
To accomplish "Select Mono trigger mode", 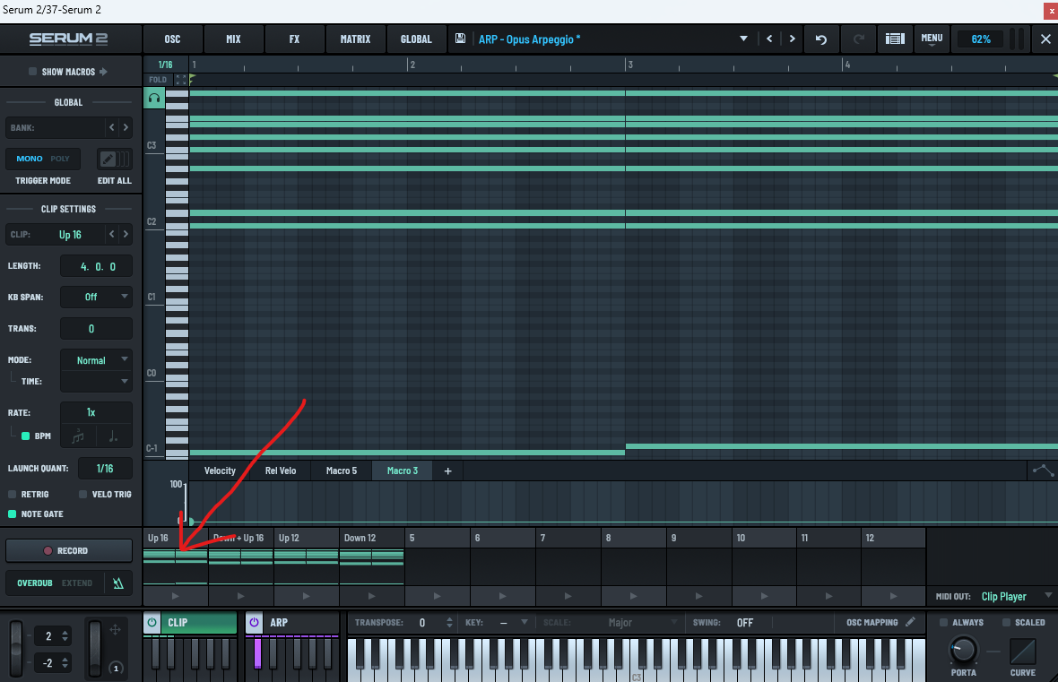I will [x=29, y=159].
